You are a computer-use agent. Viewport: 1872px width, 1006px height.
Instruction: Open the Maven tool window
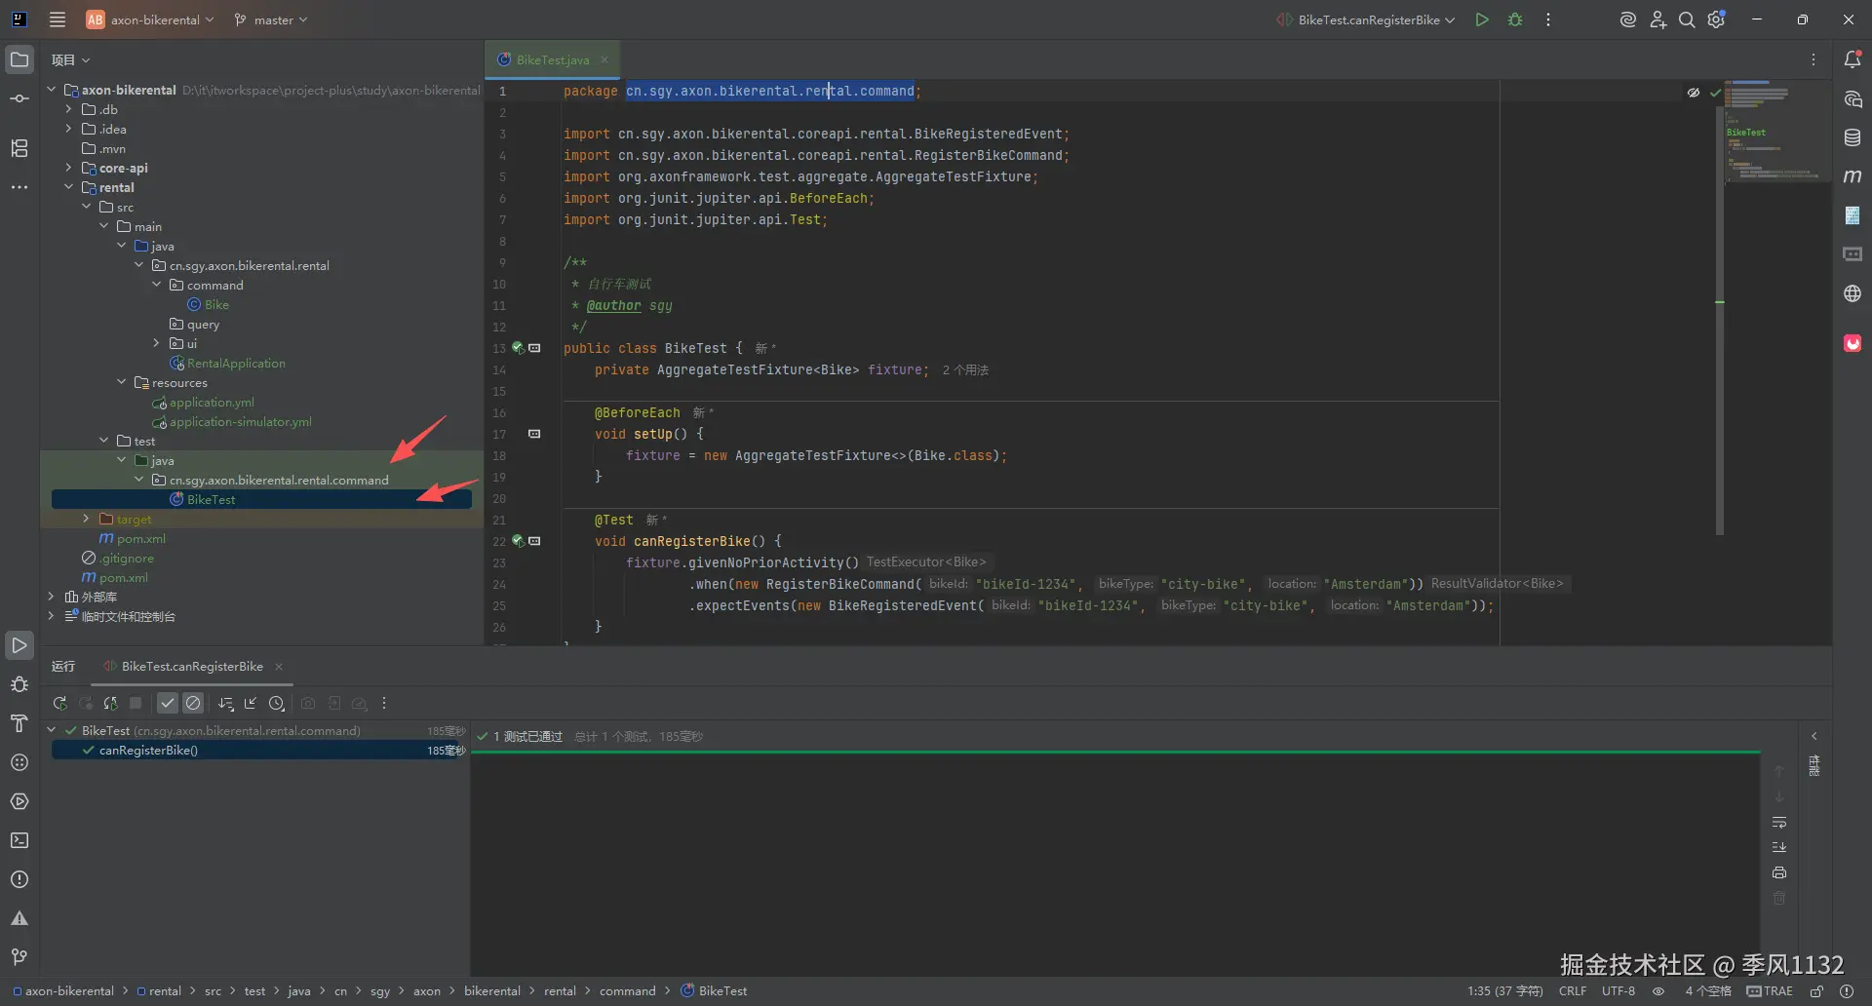[1852, 176]
